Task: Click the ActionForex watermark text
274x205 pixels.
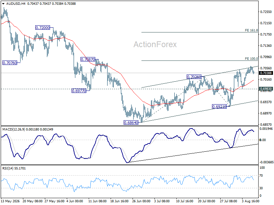Action: [155, 44]
